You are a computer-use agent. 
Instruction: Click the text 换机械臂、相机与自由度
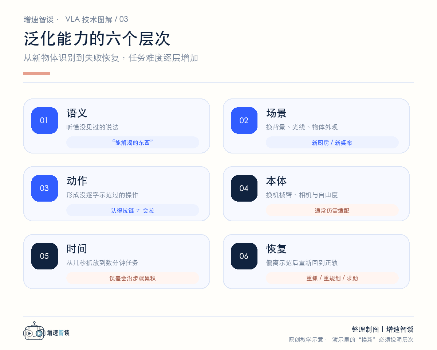(302, 195)
